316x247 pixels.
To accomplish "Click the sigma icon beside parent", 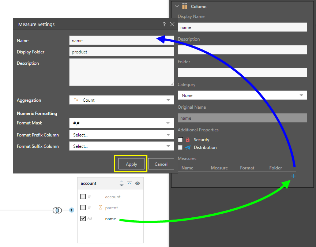I will tap(101, 207).
